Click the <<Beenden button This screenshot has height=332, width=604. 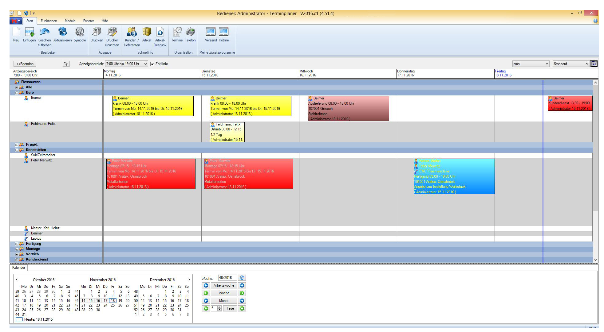tap(25, 64)
